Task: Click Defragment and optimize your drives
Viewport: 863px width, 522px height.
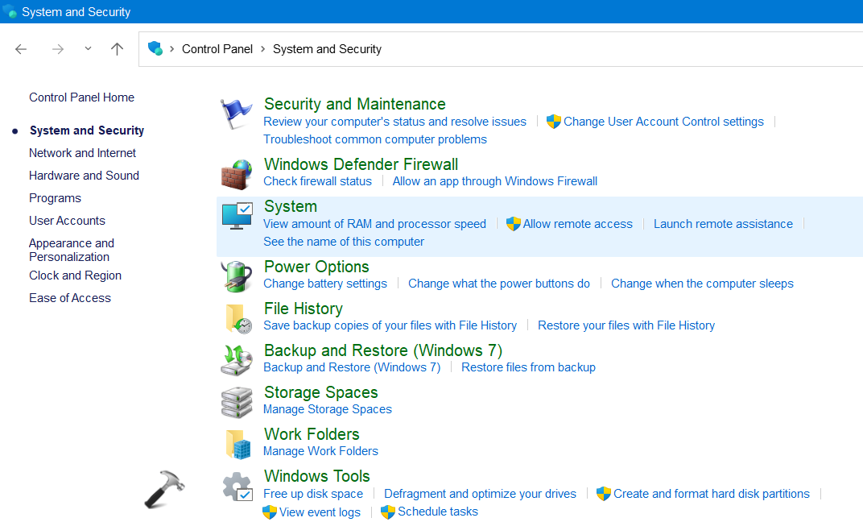Action: (x=480, y=494)
